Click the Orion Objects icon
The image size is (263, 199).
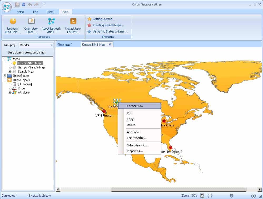(9, 80)
